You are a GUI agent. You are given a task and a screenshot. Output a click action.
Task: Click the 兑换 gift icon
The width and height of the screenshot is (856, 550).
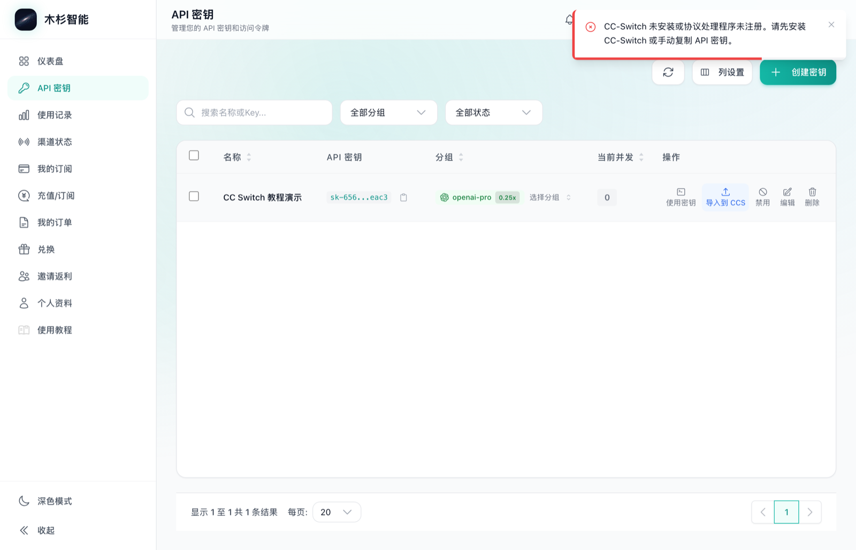coord(24,249)
